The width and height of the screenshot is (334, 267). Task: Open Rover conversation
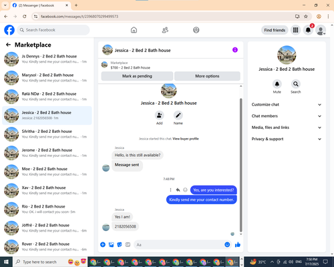coord(47,247)
